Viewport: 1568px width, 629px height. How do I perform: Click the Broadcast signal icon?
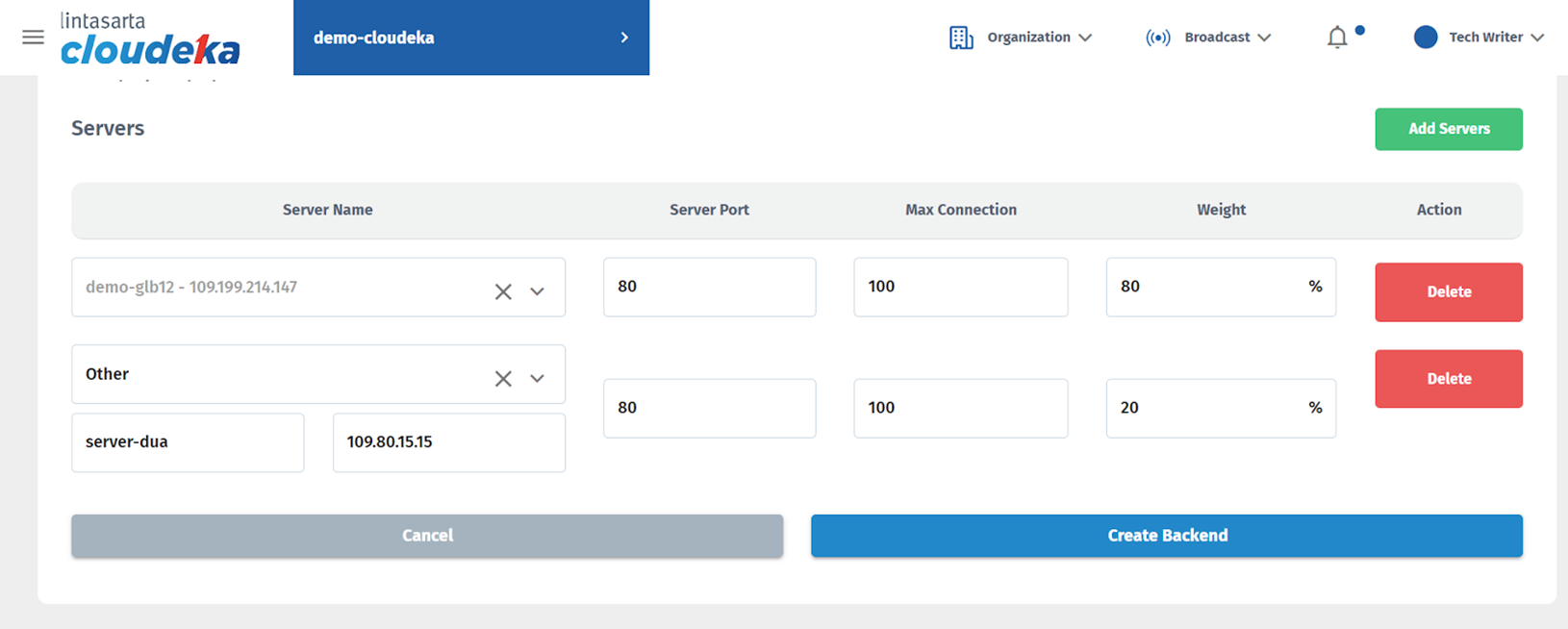[x=1157, y=38]
